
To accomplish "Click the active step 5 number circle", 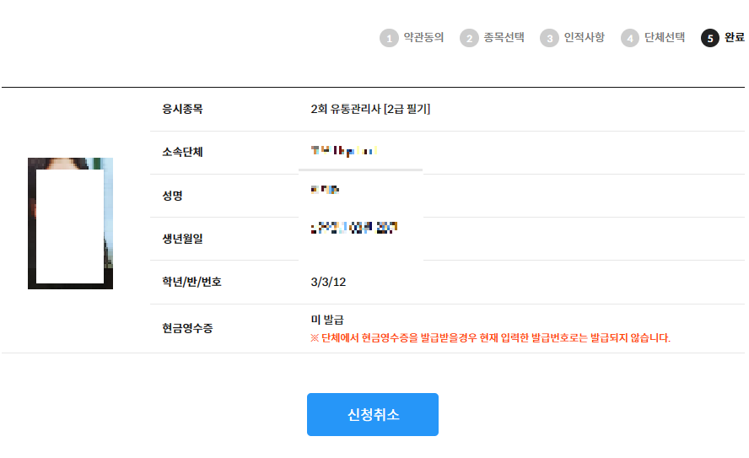I will tap(710, 39).
